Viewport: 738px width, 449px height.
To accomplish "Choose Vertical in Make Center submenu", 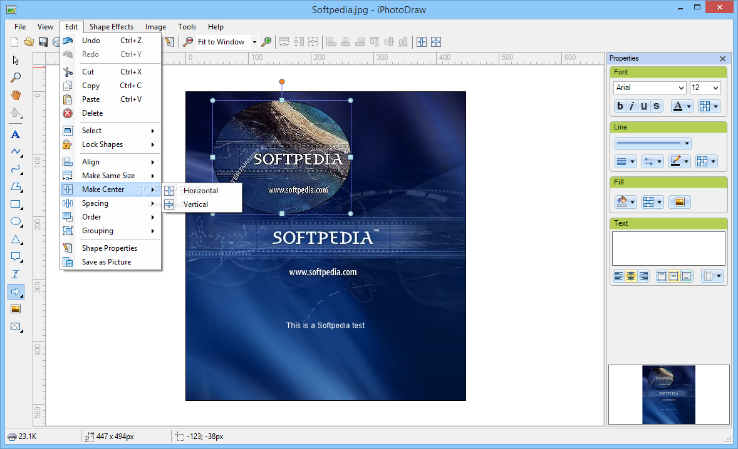I will (x=202, y=204).
